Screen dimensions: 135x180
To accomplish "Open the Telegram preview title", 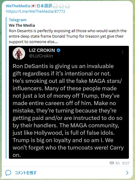I will tap(18, 20).
